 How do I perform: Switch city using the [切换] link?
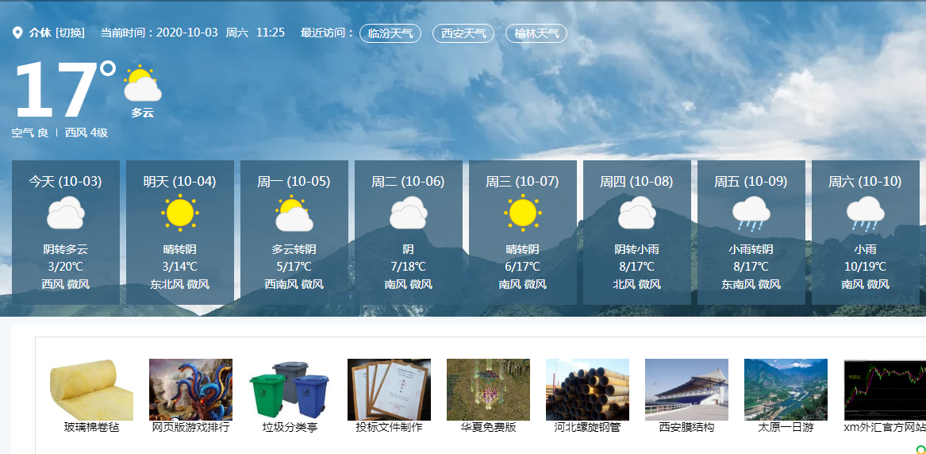(x=71, y=33)
